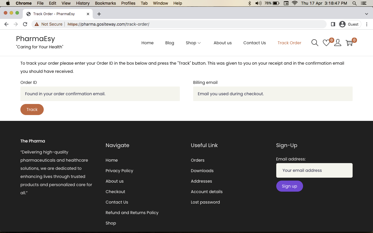The height and width of the screenshot is (233, 373).
Task: Open the user account icon
Action: [338, 43]
